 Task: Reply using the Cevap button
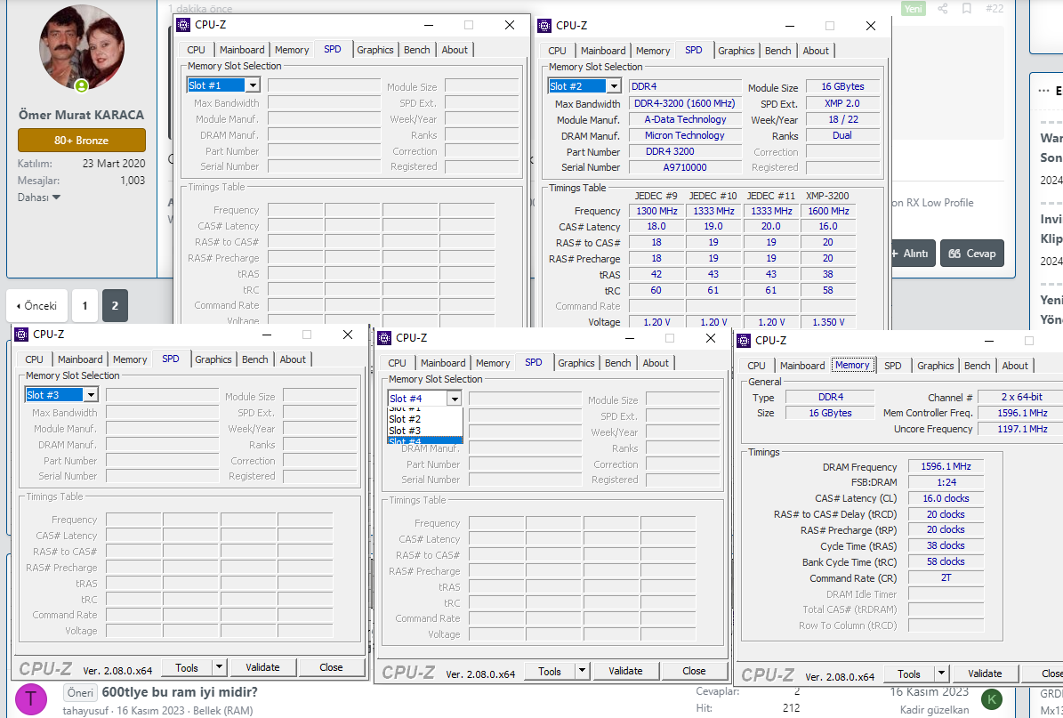click(x=972, y=253)
